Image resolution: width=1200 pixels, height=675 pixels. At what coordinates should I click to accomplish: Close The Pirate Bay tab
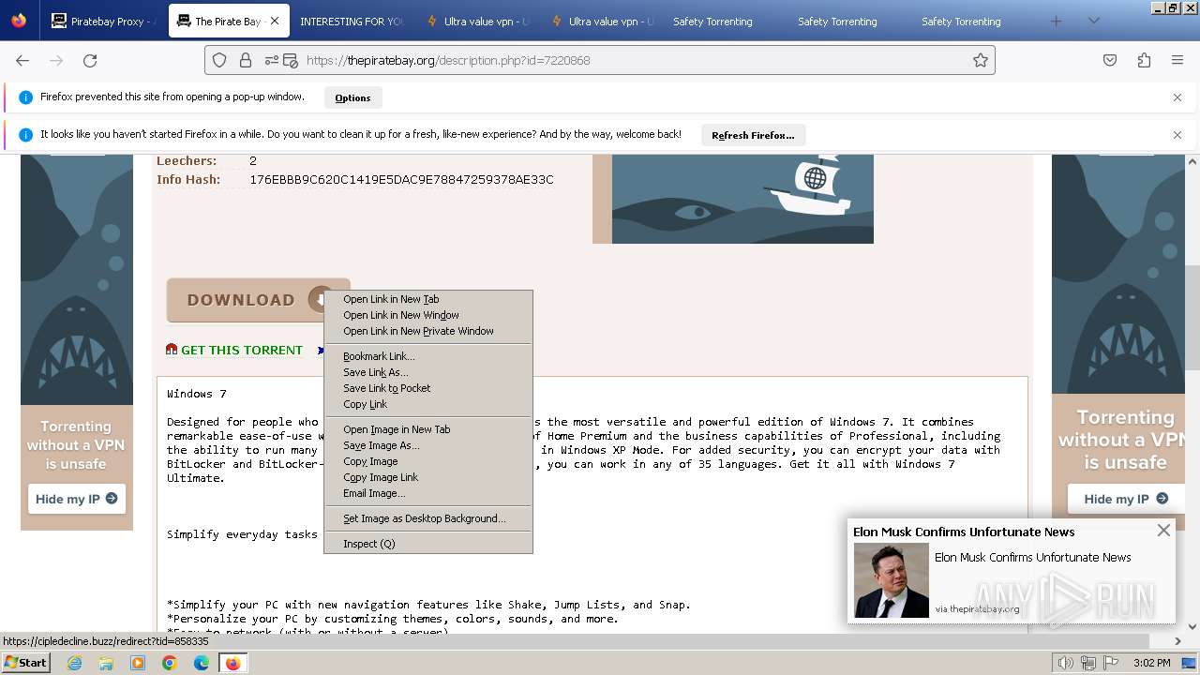[x=274, y=21]
